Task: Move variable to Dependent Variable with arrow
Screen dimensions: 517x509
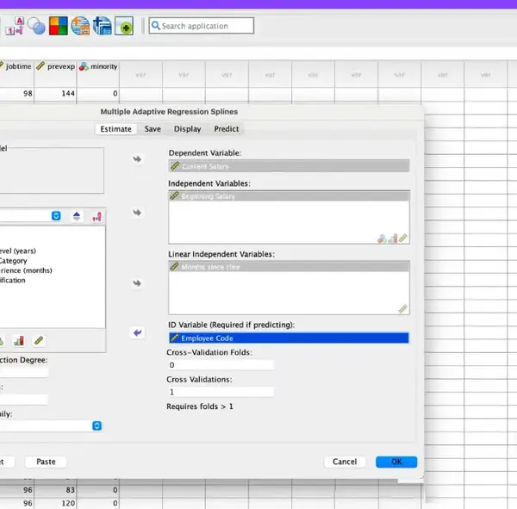Action: pyautogui.click(x=137, y=159)
